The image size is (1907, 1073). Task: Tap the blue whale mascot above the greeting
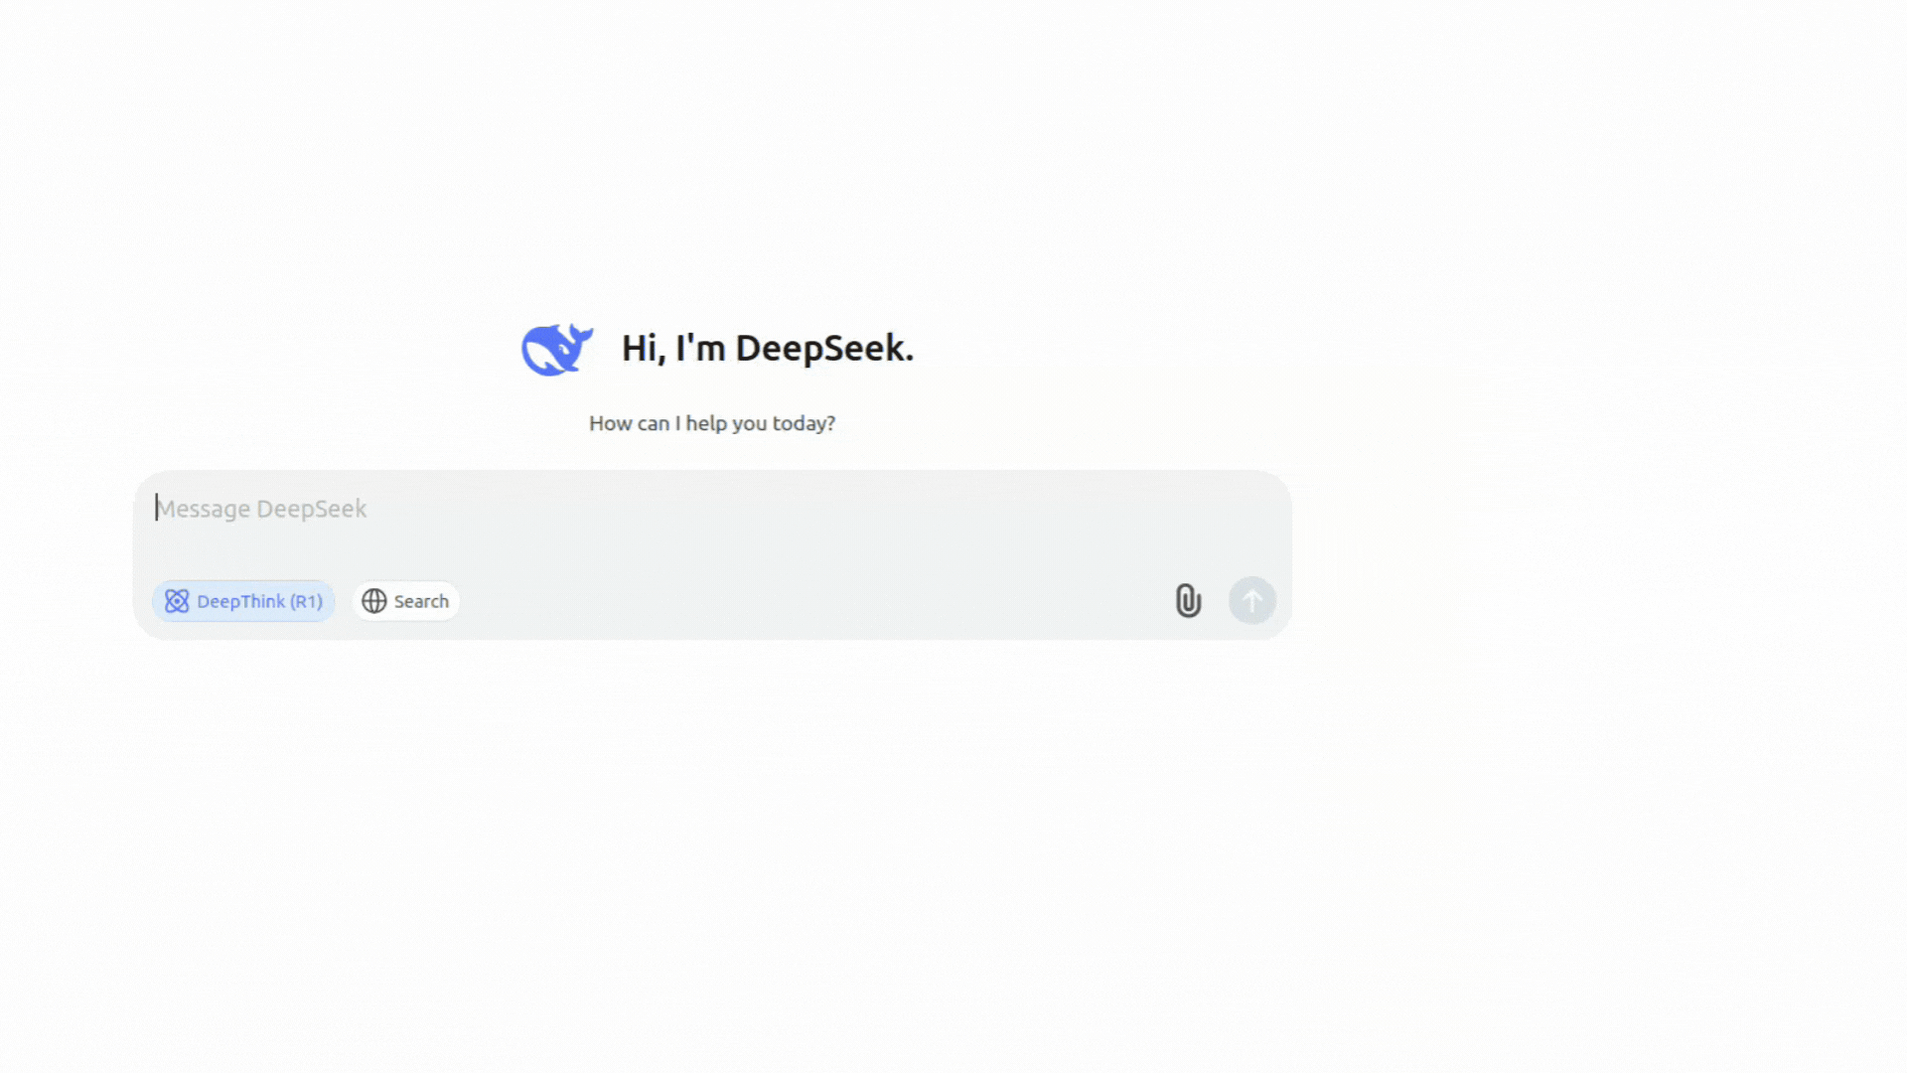point(556,348)
